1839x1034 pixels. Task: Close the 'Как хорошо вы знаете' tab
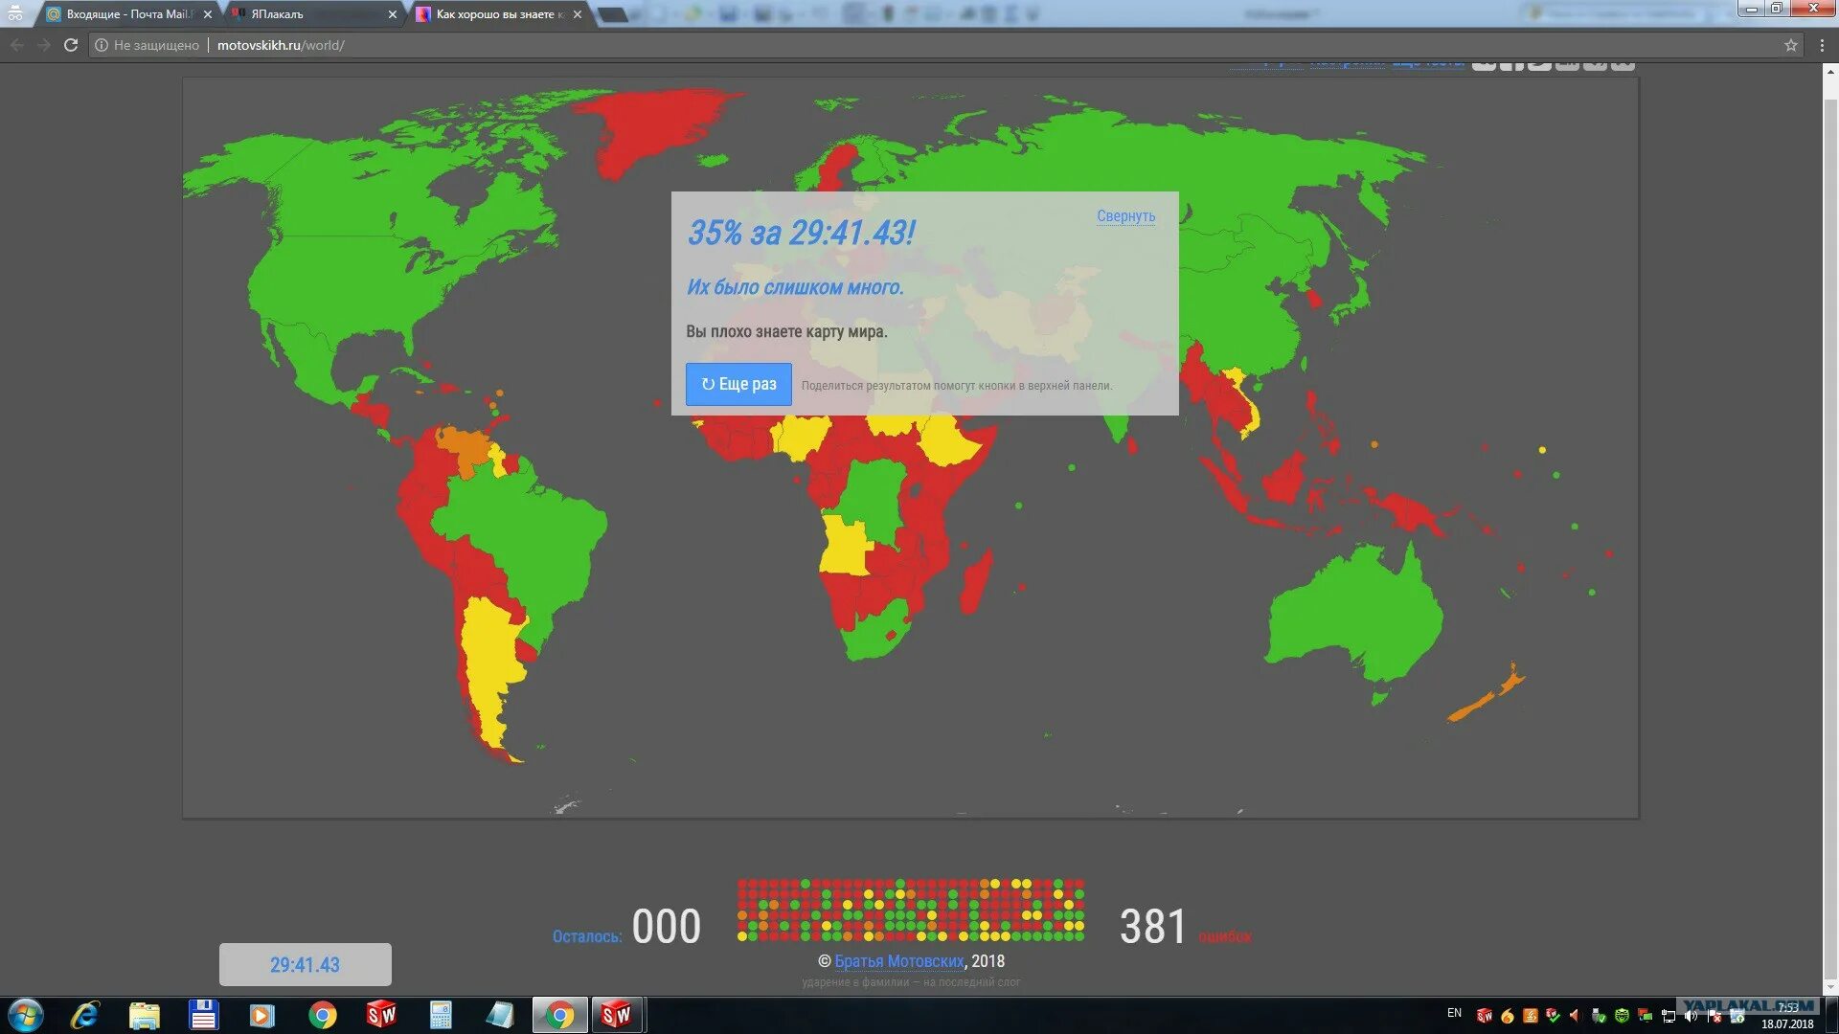click(578, 14)
